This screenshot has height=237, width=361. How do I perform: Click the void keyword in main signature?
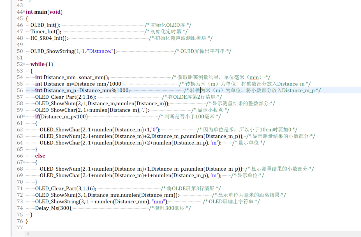click(55, 12)
